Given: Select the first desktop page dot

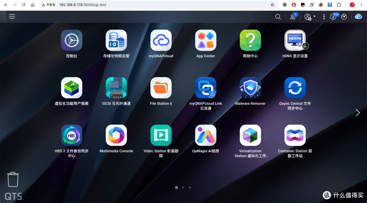Looking at the screenshot, I should tap(176, 187).
